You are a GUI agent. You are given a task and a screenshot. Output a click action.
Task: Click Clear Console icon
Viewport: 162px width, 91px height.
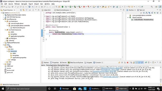click(131, 62)
